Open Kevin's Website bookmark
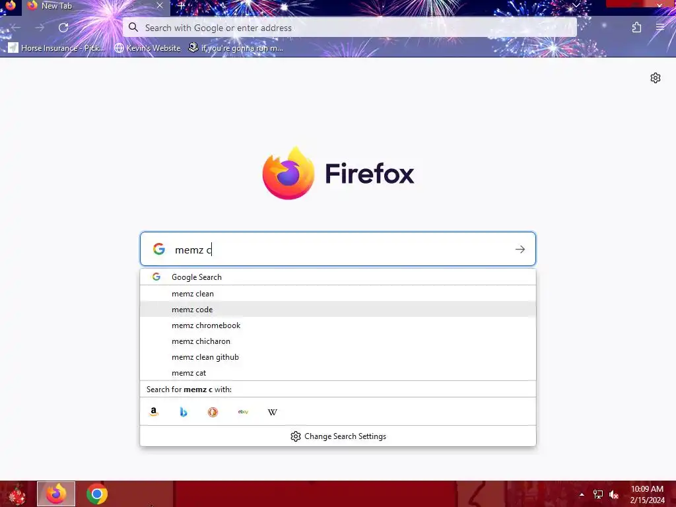This screenshot has height=507, width=676. (x=147, y=48)
